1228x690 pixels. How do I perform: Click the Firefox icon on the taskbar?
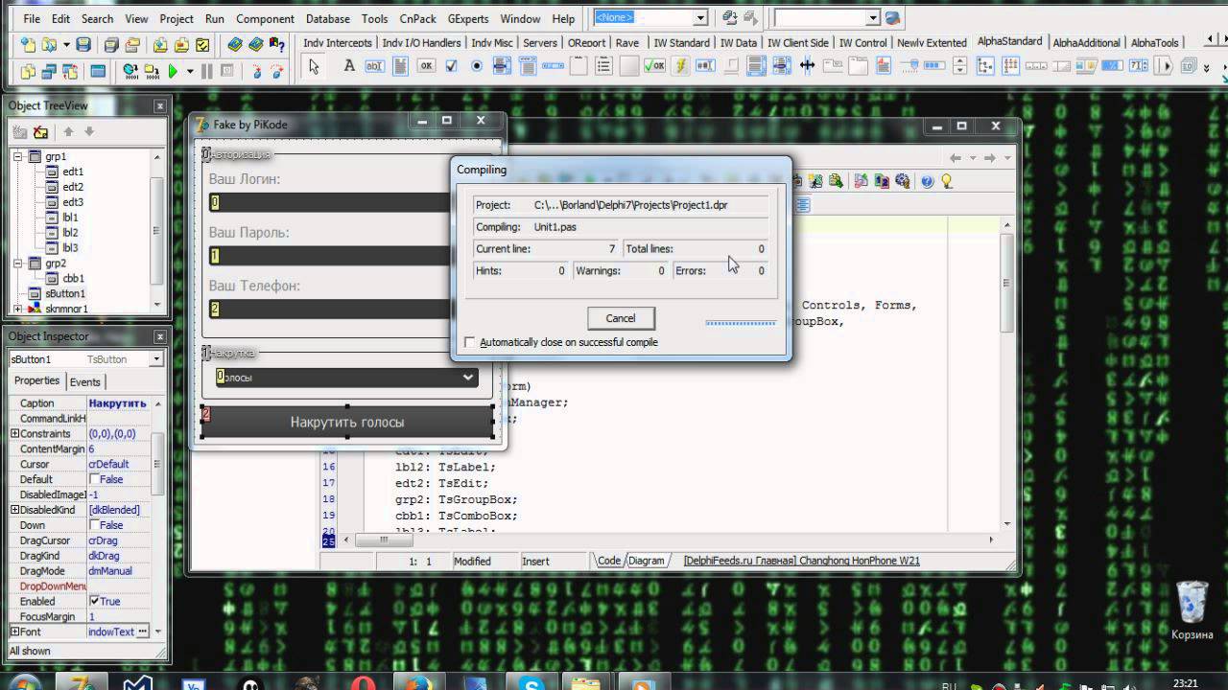click(x=419, y=683)
